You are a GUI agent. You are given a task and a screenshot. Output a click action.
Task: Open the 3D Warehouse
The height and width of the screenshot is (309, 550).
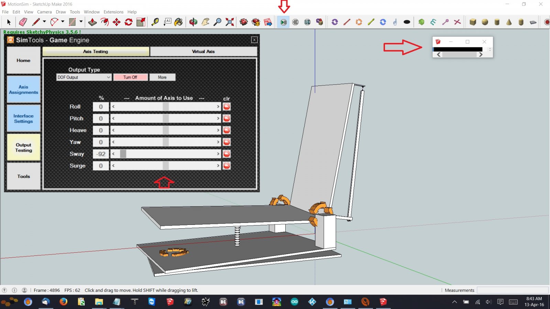click(x=244, y=22)
